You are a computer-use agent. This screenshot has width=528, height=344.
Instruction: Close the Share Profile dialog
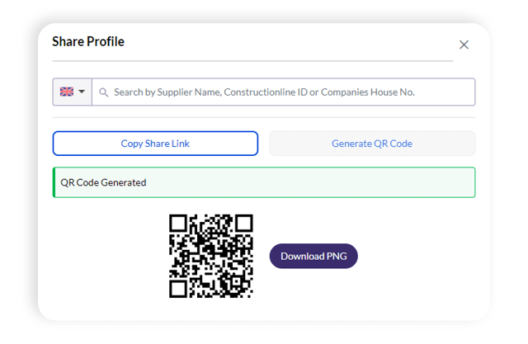tap(464, 45)
